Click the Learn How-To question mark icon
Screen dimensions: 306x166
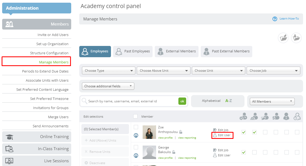click(275, 19)
